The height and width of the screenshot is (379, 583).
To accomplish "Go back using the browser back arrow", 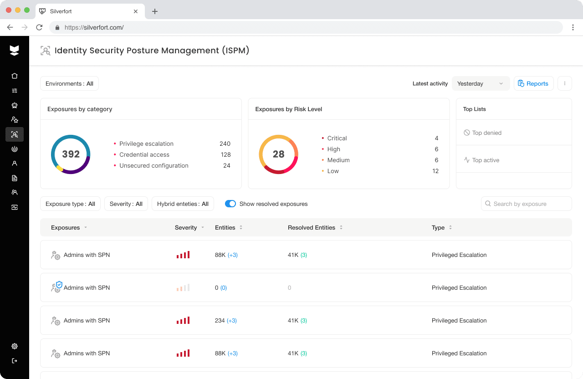I will [x=10, y=27].
